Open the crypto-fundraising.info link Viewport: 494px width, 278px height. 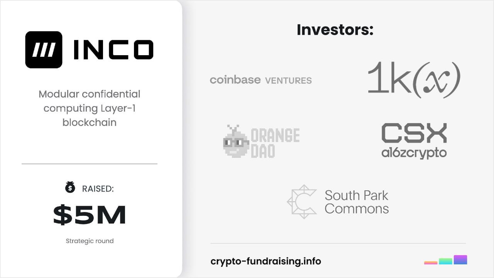(266, 261)
